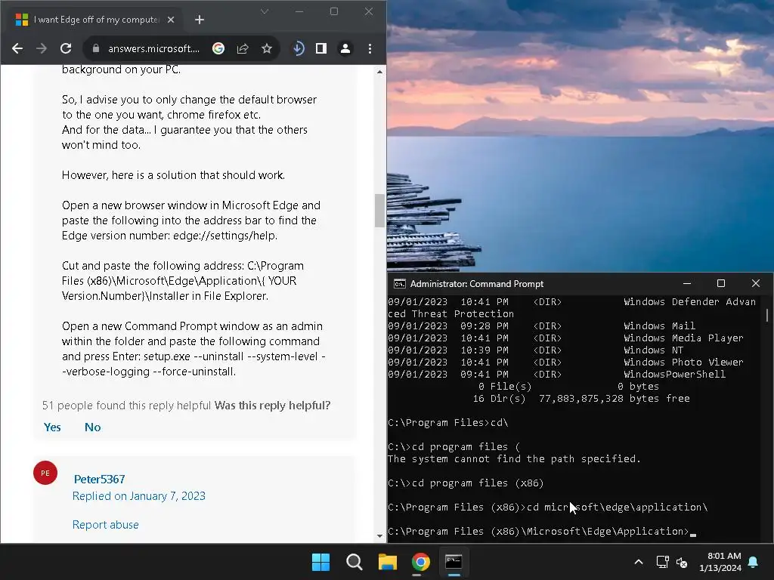
Task: Open Peter5367 profile link
Action: point(99,479)
